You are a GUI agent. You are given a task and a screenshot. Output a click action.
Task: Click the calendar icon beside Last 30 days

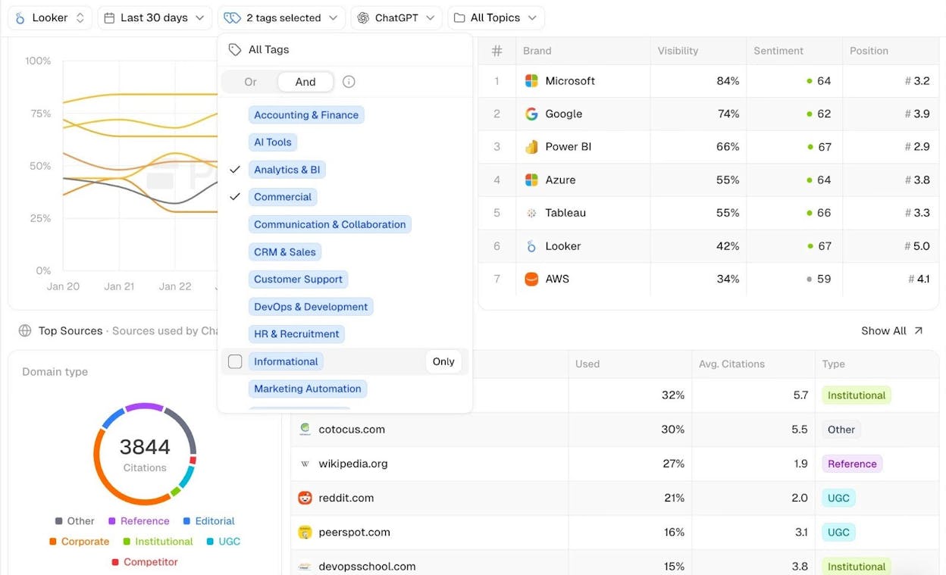click(110, 17)
